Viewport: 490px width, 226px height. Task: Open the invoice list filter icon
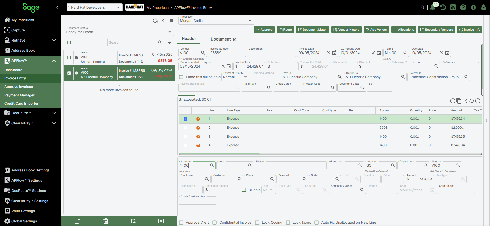click(170, 42)
